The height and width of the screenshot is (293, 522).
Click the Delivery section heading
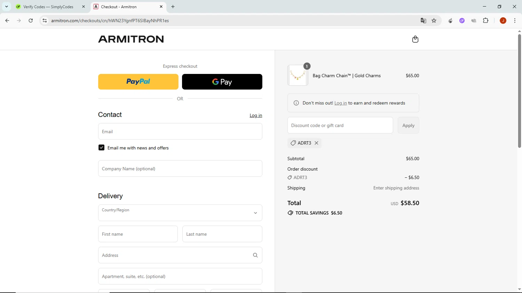pyautogui.click(x=110, y=196)
